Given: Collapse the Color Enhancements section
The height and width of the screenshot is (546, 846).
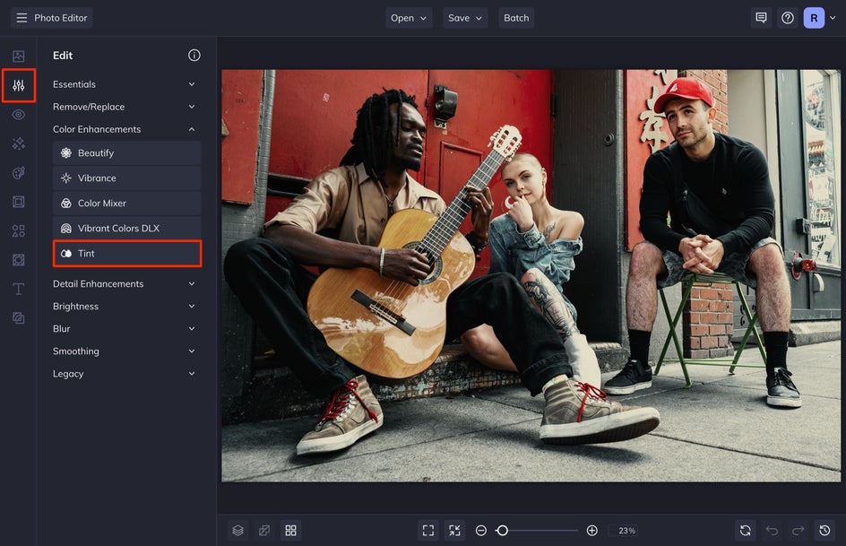Looking at the screenshot, I should pyautogui.click(x=125, y=129).
